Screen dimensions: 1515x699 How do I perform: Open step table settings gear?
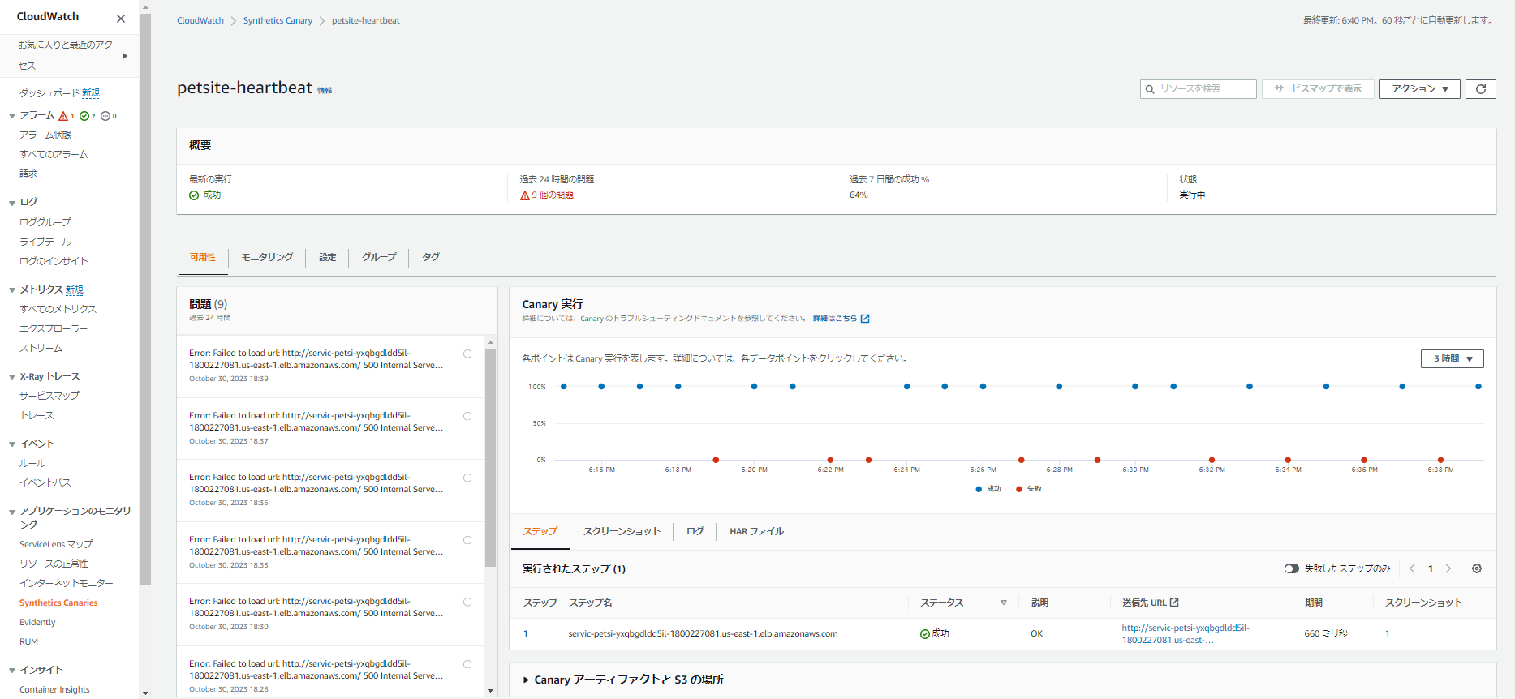tap(1477, 568)
